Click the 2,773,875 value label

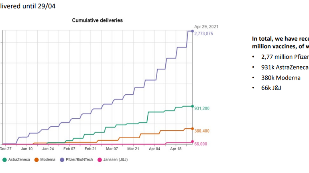(x=203, y=34)
